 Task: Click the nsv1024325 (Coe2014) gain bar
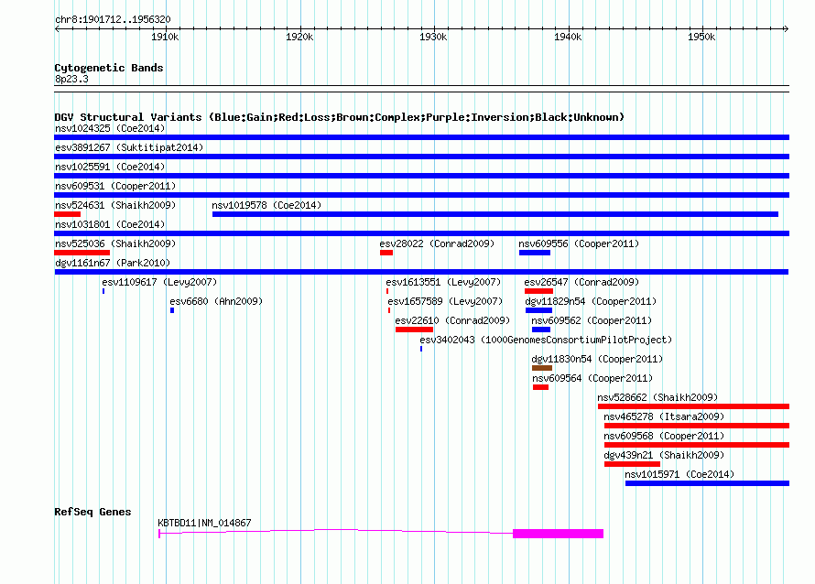coord(421,137)
